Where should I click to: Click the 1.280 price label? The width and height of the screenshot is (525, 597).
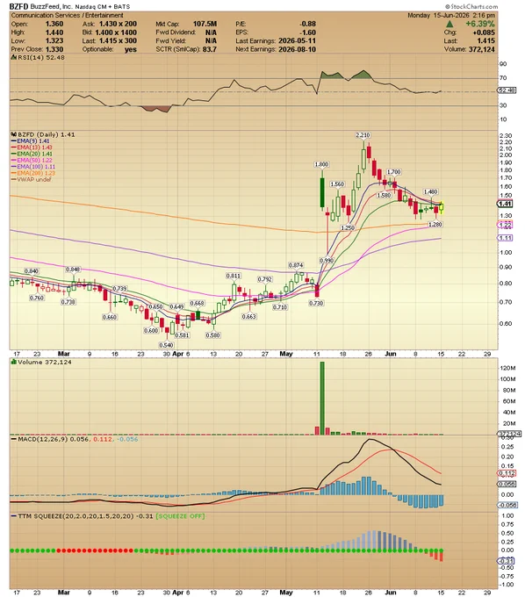435,225
